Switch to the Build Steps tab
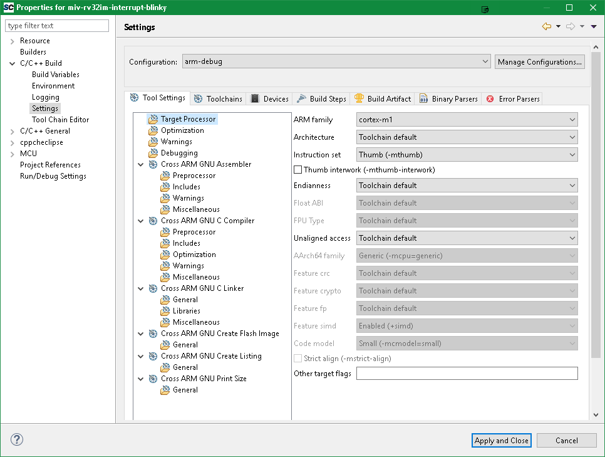The image size is (605, 457). point(321,98)
